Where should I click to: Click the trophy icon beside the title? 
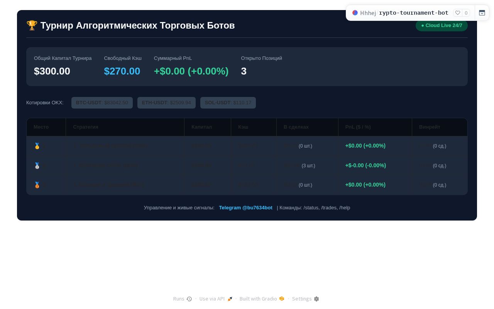(x=32, y=25)
